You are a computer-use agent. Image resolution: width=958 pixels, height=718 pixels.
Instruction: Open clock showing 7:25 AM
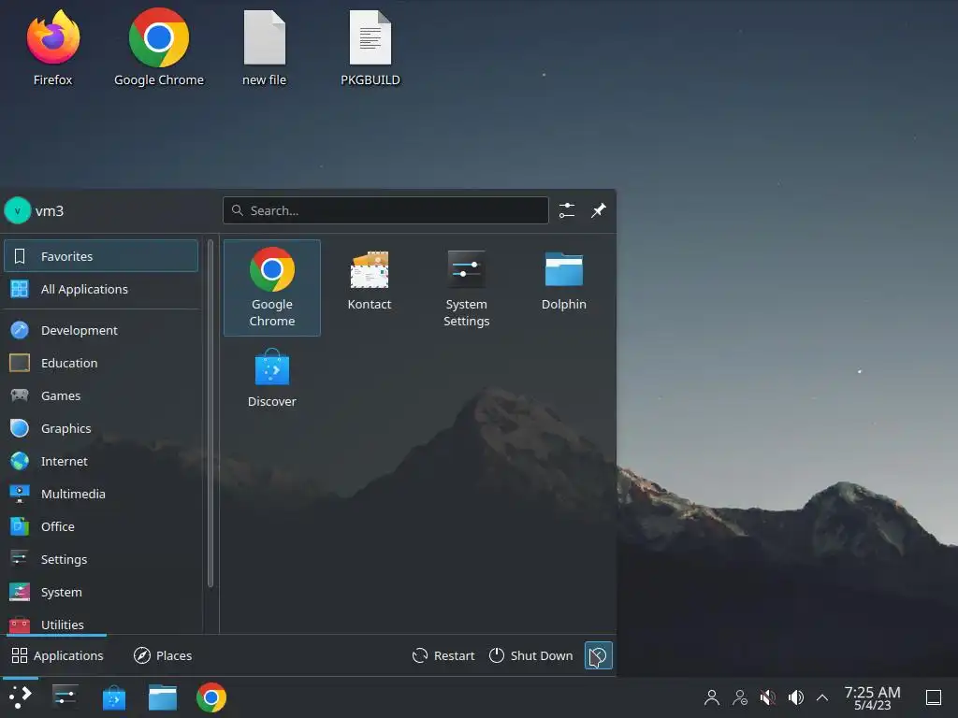pyautogui.click(x=873, y=697)
